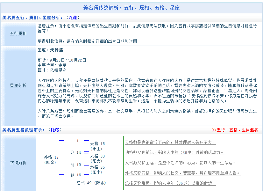The width and height of the screenshot is (263, 191).
Task: Click the 美名腾传统解析 page header title
Action: point(131,8)
